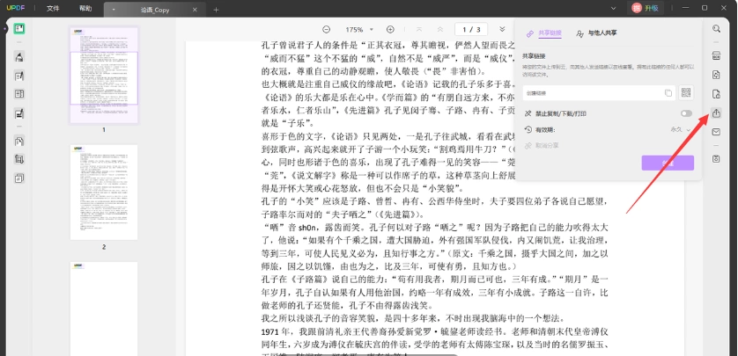Click the Save icon in right sidebar

(716, 159)
